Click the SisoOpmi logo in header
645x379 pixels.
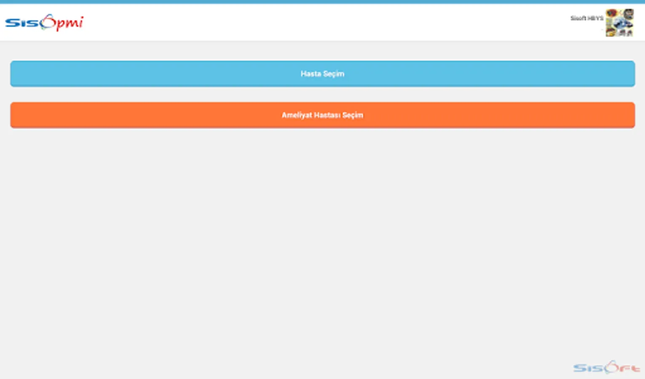point(44,23)
